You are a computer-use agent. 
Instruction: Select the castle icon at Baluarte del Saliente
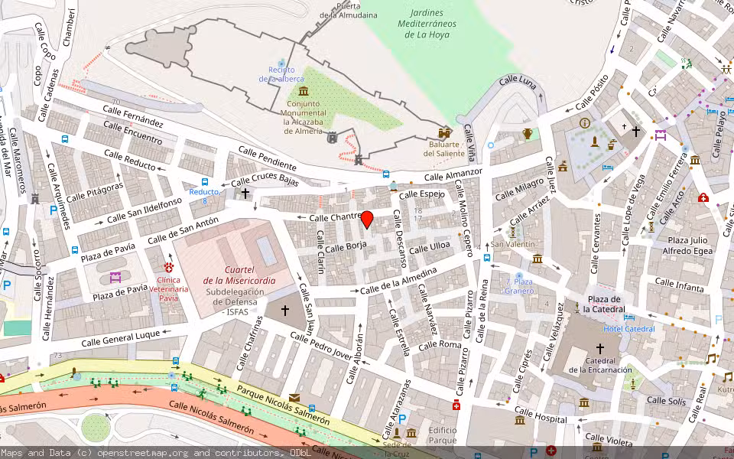pos(443,133)
